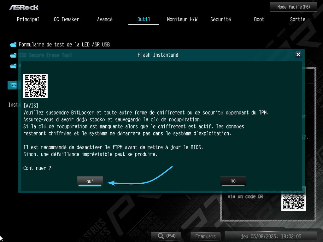Click the Flash Instantané dialog title
This screenshot has width=323, height=242.
click(x=158, y=55)
